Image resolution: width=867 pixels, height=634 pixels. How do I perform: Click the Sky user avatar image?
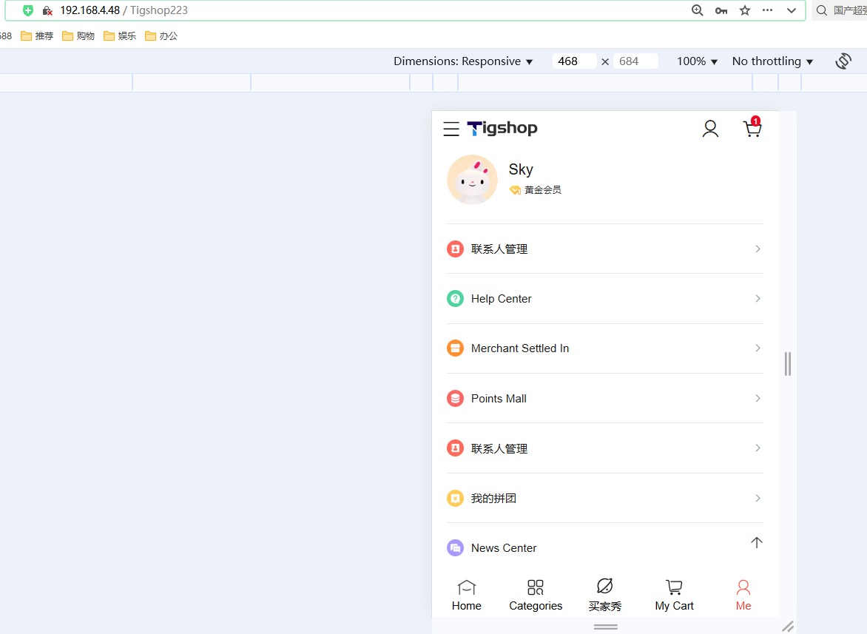[x=472, y=180]
